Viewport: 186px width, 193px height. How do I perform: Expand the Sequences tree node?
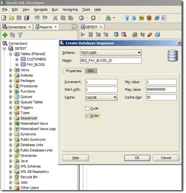(11, 118)
